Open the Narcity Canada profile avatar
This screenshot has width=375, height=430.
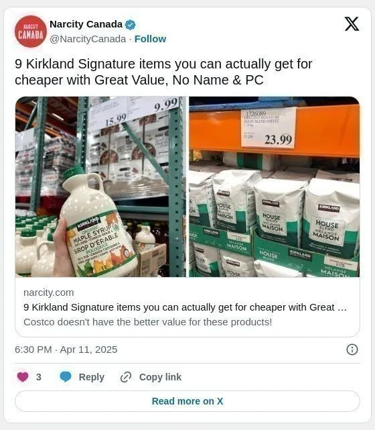pos(31,32)
